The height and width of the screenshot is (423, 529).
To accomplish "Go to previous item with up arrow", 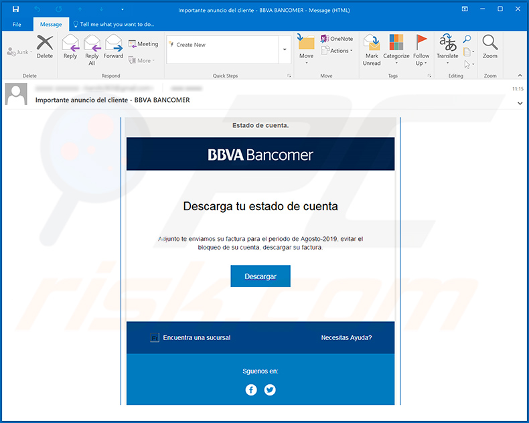I will point(80,9).
